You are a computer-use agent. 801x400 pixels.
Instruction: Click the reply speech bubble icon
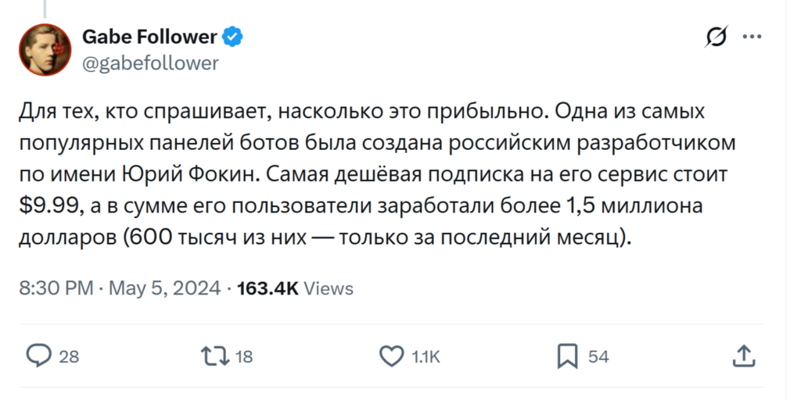coord(38,356)
